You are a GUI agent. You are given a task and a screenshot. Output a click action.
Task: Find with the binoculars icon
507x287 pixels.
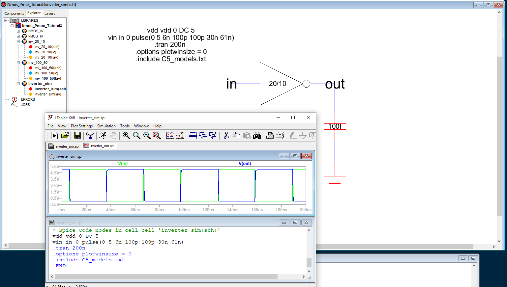(257, 136)
